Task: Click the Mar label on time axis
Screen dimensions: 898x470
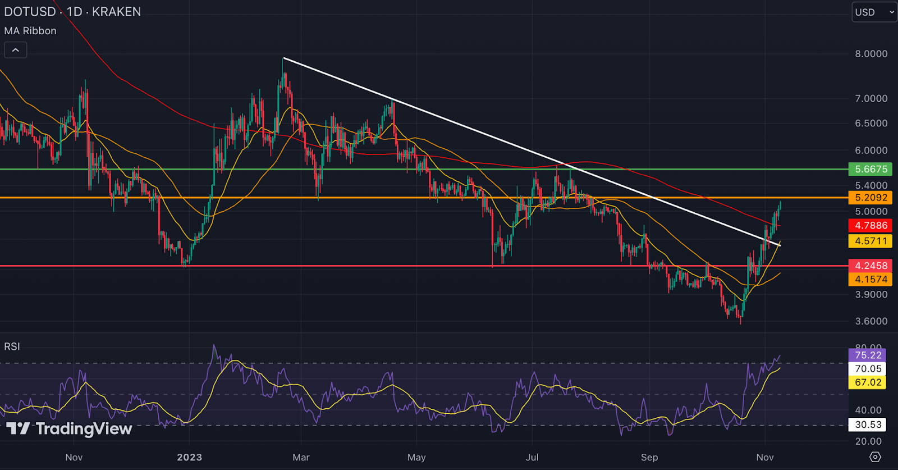Action: tap(301, 457)
